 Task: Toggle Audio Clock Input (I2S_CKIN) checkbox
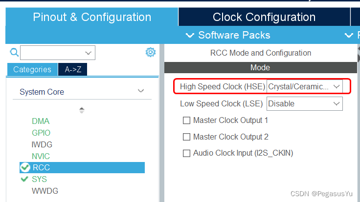186,153
